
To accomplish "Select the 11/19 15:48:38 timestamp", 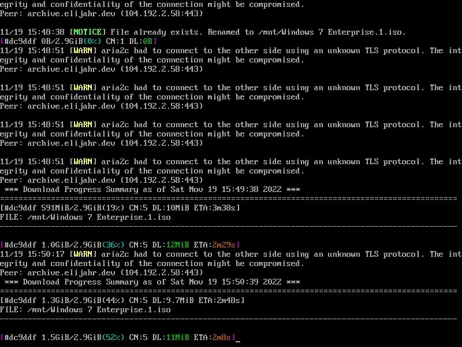I will pos(32,32).
